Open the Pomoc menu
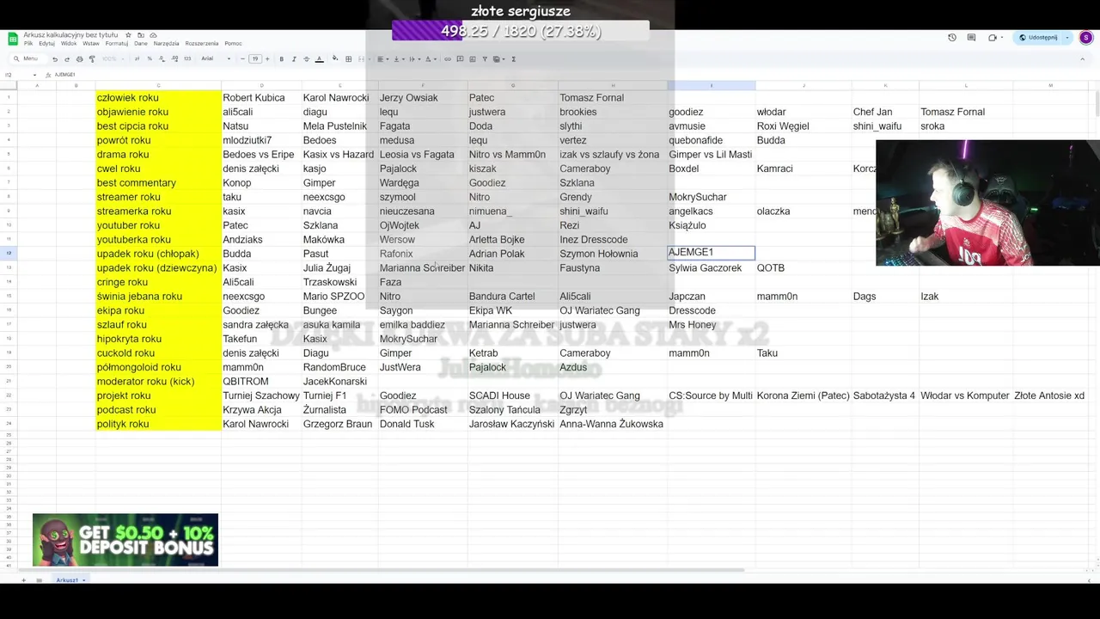The width and height of the screenshot is (1100, 619). pos(233,43)
